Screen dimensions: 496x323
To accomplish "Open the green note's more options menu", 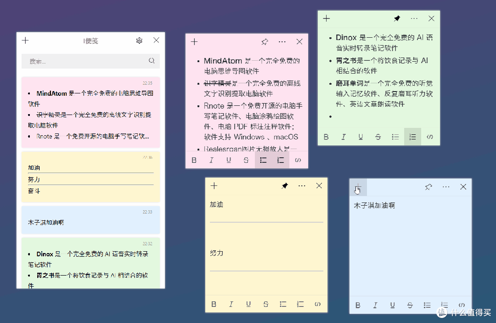I will click(414, 18).
